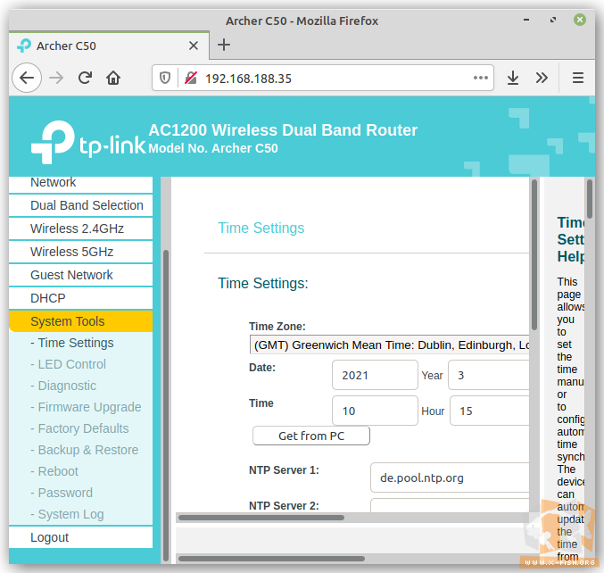604x573 pixels.
Task: Open Factory Defaults submenu item
Action: pyautogui.click(x=79, y=428)
